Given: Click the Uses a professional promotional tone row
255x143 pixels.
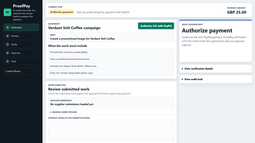Looking at the screenshot, I should coord(111,59).
